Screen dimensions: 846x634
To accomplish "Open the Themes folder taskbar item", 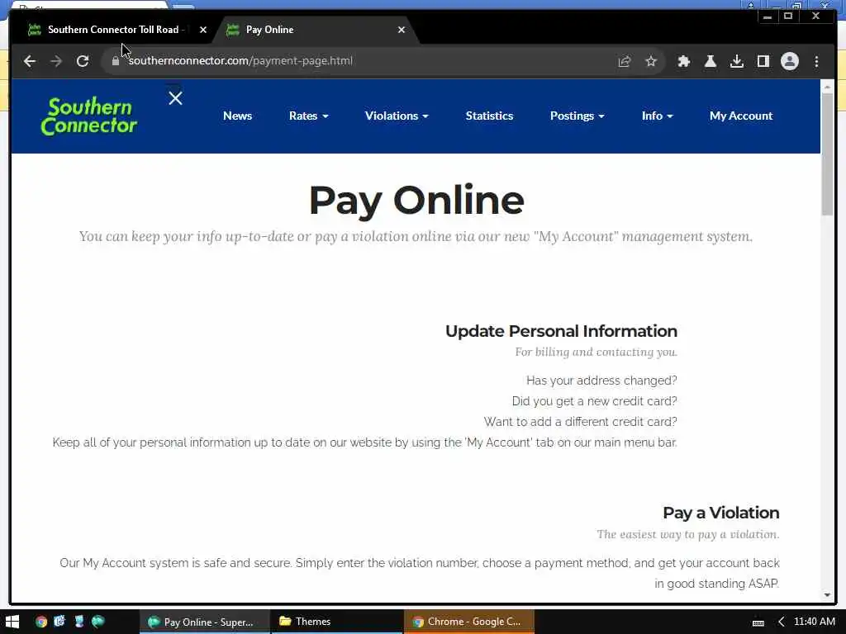I will [x=337, y=622].
